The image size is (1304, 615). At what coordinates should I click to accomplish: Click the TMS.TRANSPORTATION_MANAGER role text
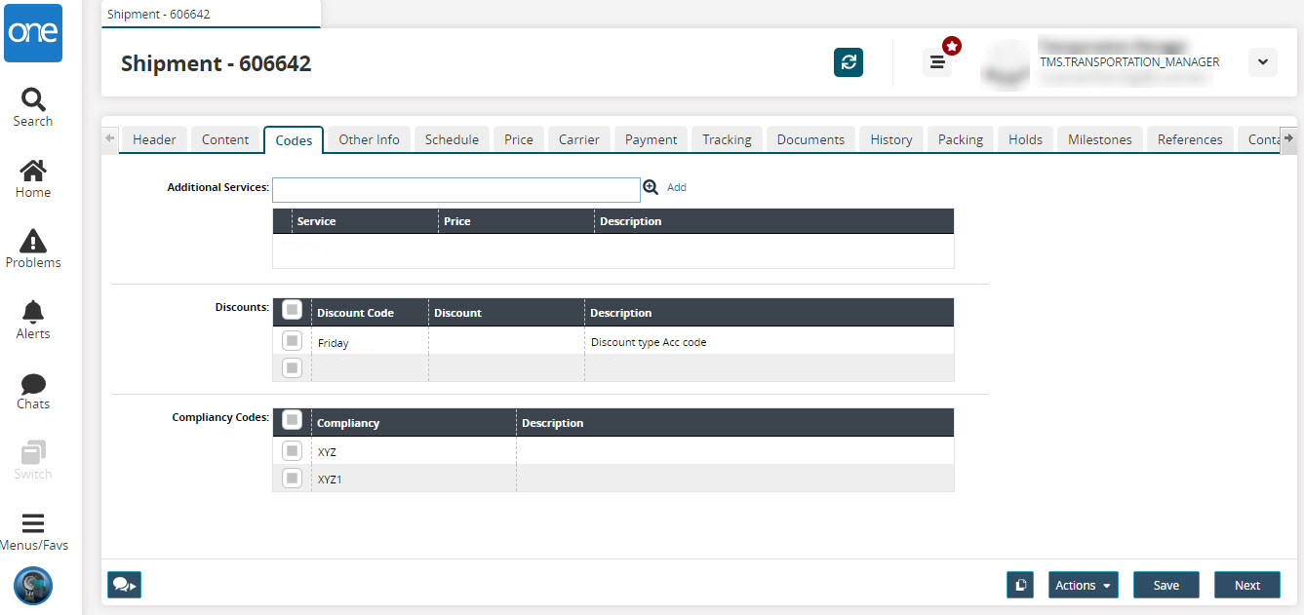[x=1129, y=61]
